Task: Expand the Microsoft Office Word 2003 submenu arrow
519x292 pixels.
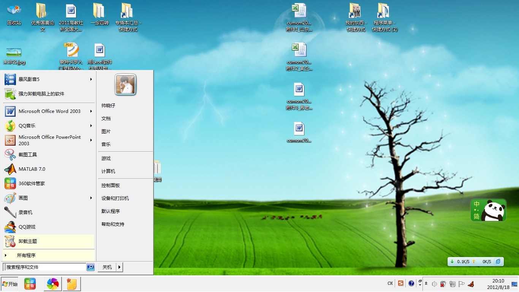Action: tap(91, 111)
